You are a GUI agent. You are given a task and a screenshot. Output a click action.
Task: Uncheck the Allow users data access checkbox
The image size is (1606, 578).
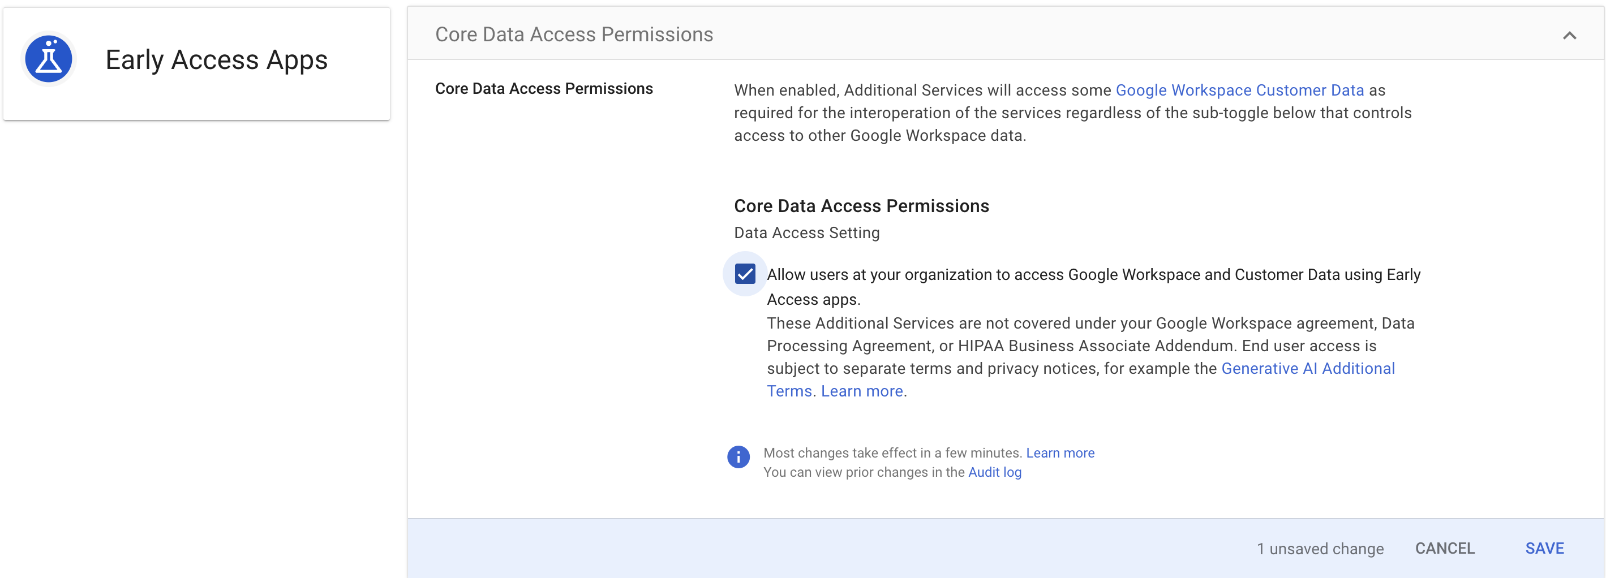(x=744, y=274)
